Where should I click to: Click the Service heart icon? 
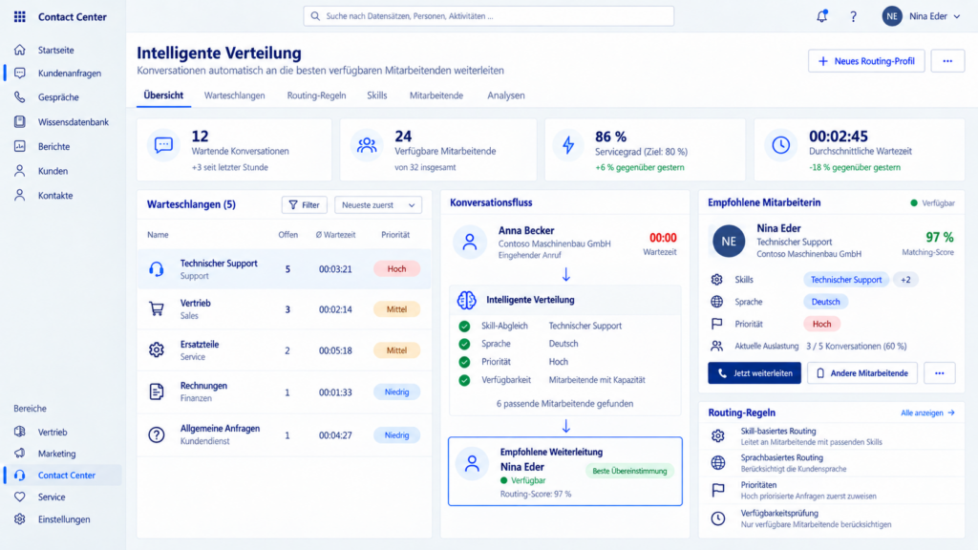(x=20, y=497)
